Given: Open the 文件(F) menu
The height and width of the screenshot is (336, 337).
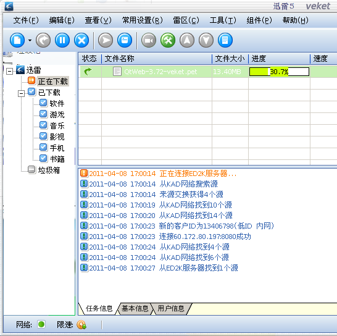Looking at the screenshot, I should [x=26, y=20].
